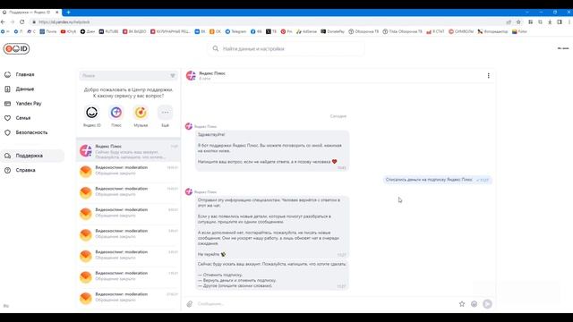573x322 pixels.
Task: Open the Почта bookmark
Action: coord(48,32)
